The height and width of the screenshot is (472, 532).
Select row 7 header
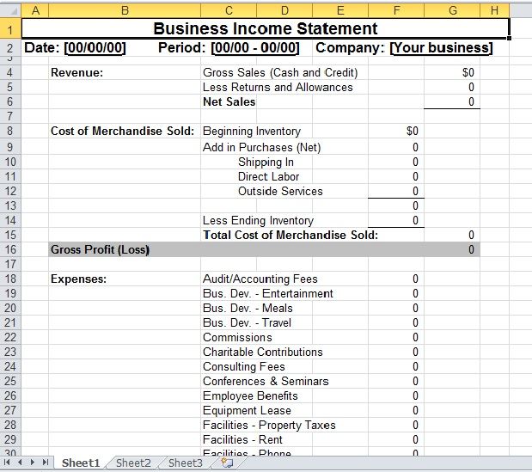10,116
